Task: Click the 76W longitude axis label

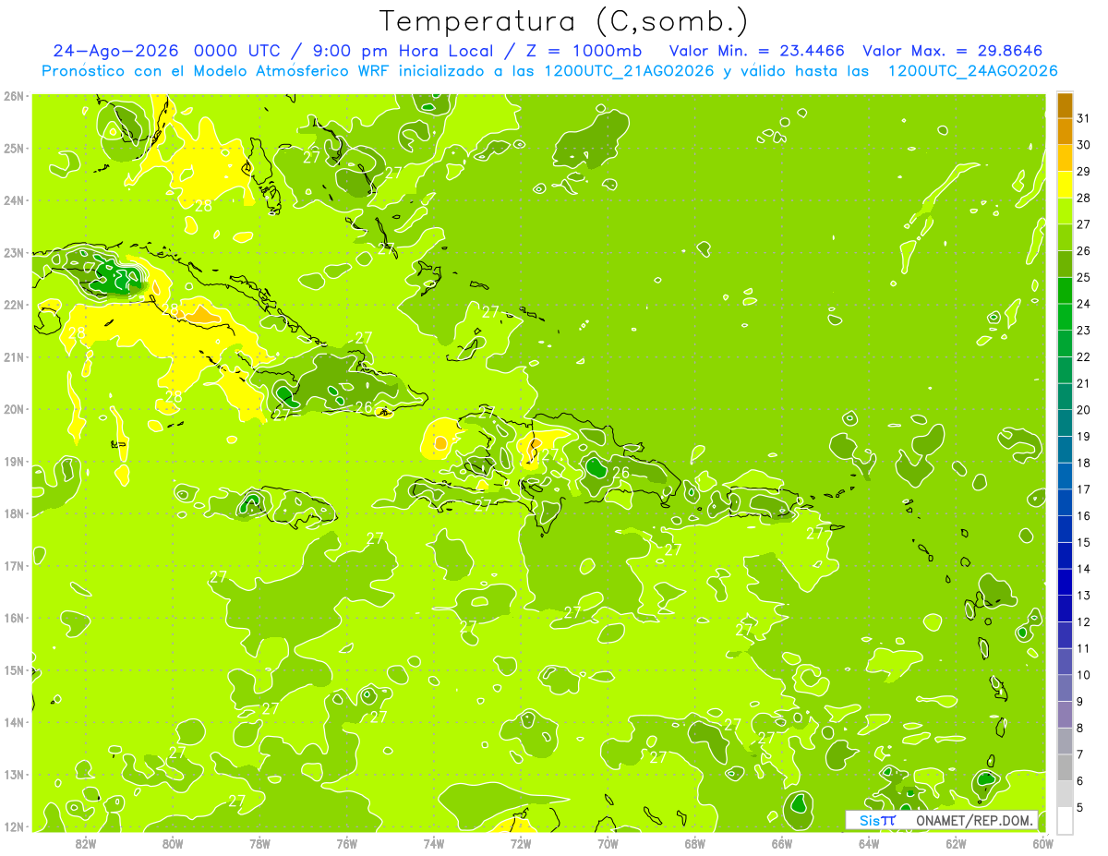Action: click(x=347, y=843)
